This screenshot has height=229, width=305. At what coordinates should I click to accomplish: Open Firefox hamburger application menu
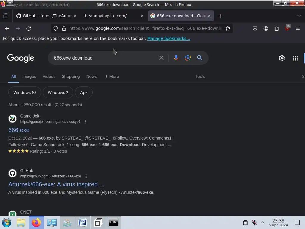coord(298,28)
